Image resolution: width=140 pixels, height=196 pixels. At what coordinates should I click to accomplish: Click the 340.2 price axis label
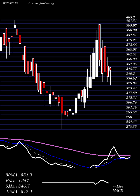point(131,74)
